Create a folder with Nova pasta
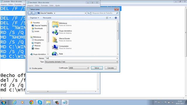Image resolution: width=187 pixels, height=105 pixels. coord(47,18)
